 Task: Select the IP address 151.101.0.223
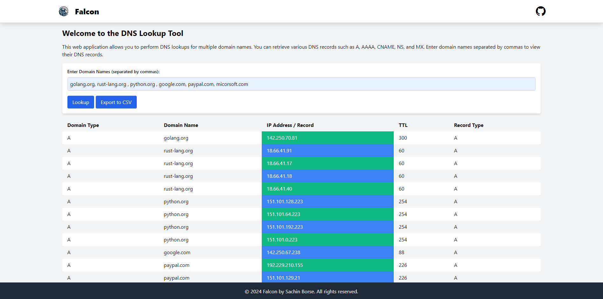tap(282, 240)
